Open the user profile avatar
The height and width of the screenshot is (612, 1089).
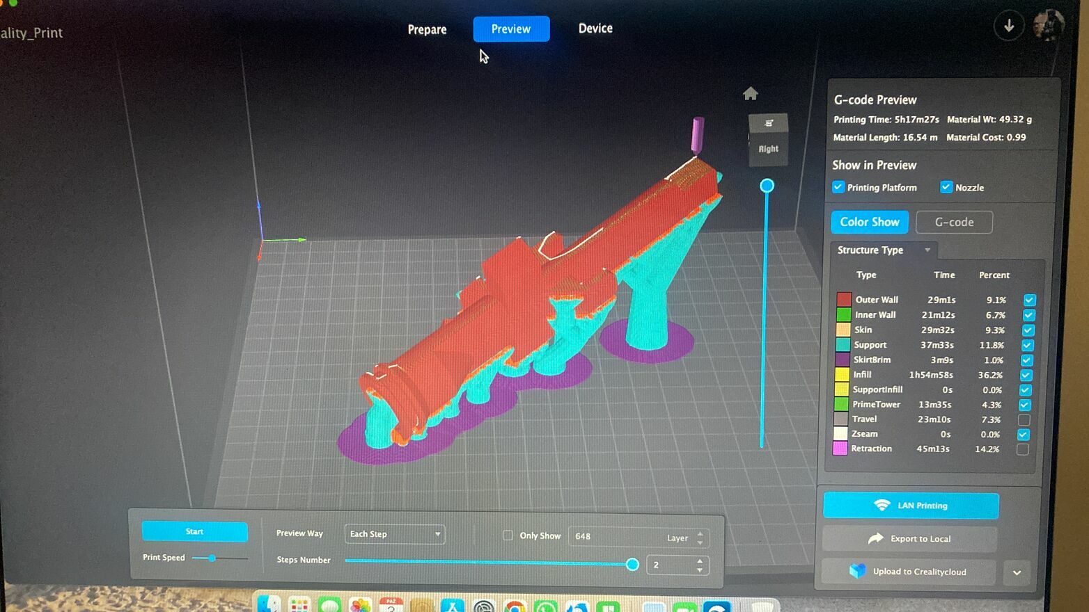tap(1048, 26)
